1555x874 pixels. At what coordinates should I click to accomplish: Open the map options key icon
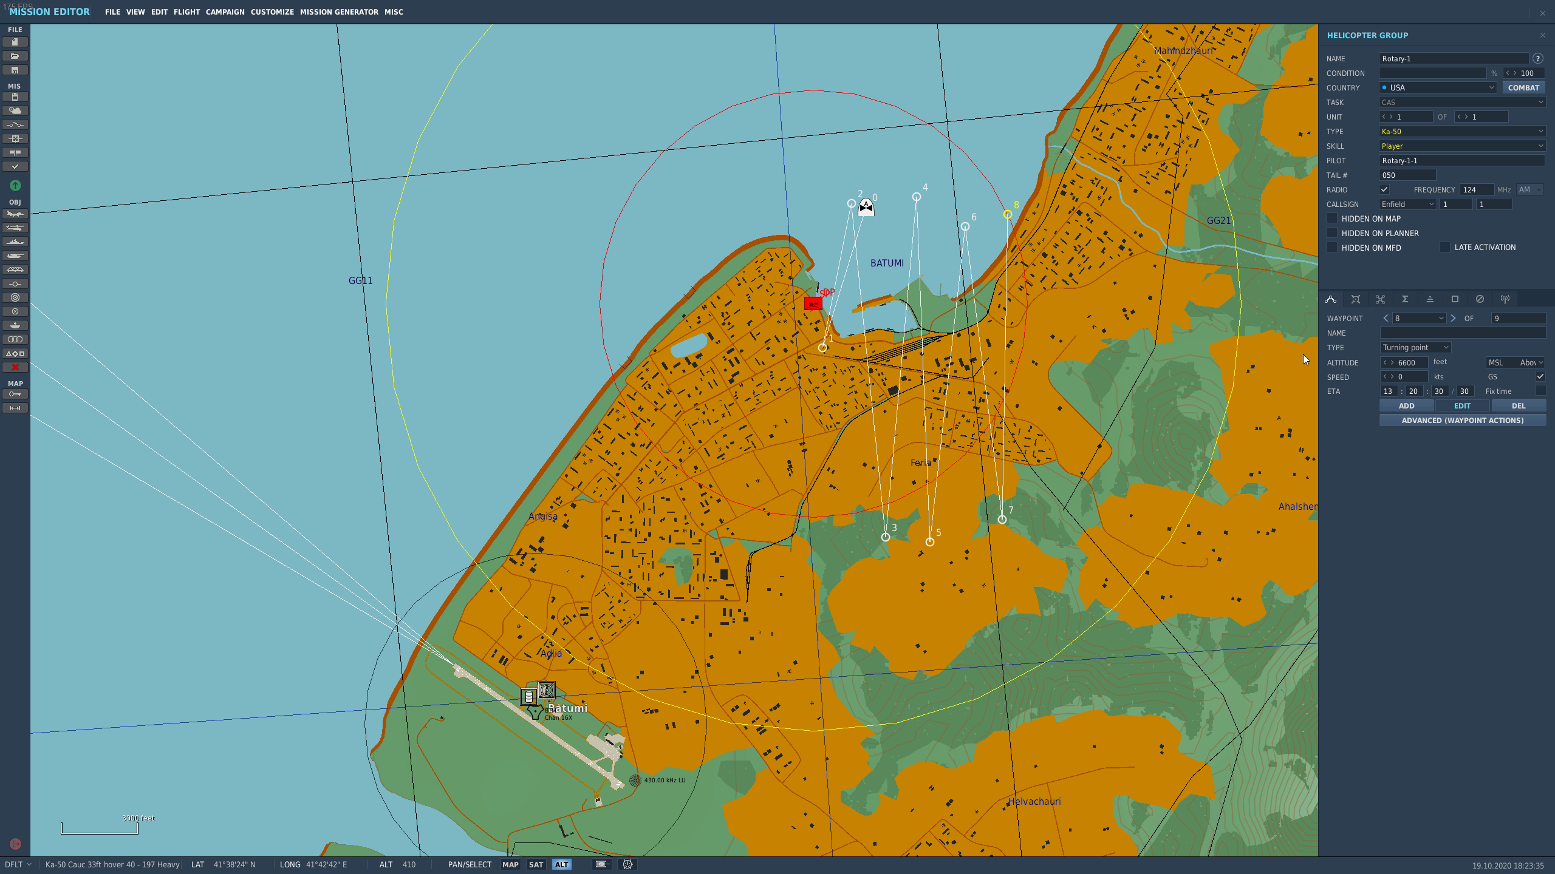click(x=15, y=395)
